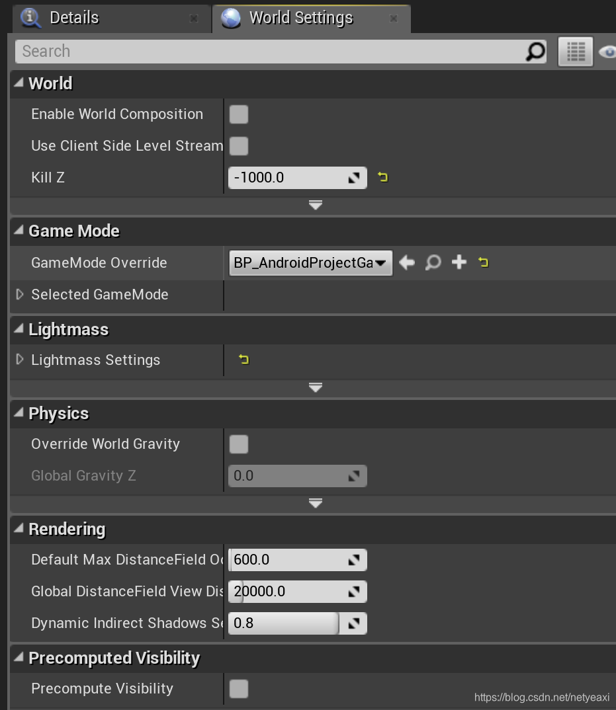
Task: Enable Precompute Visibility checkbox
Action: tap(239, 689)
